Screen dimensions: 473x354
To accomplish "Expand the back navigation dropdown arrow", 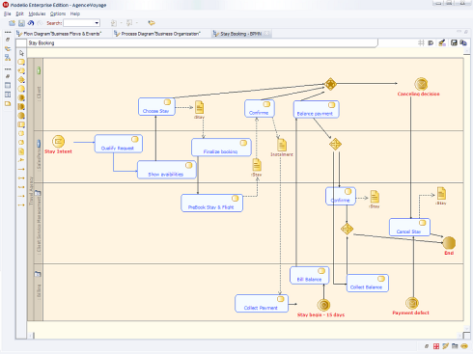I will point(122,23).
